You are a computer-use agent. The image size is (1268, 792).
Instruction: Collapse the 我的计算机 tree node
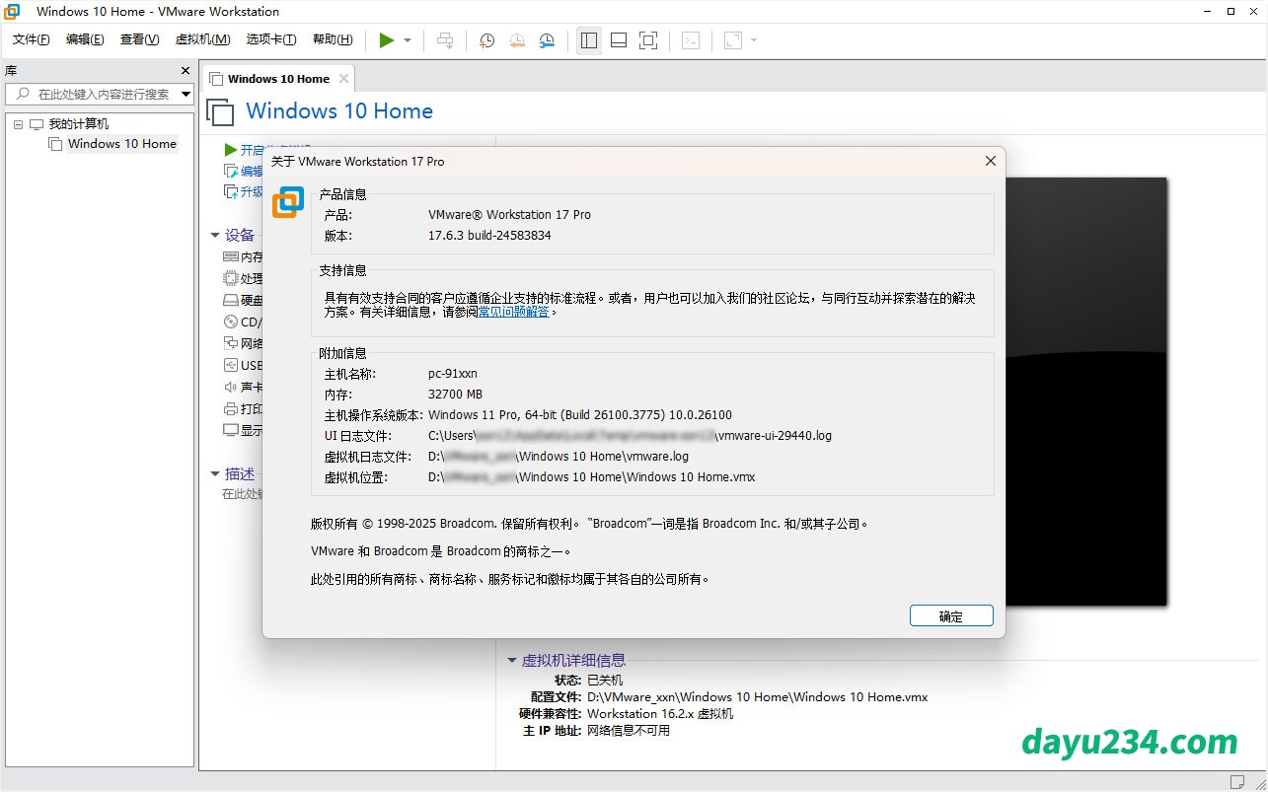click(x=18, y=124)
